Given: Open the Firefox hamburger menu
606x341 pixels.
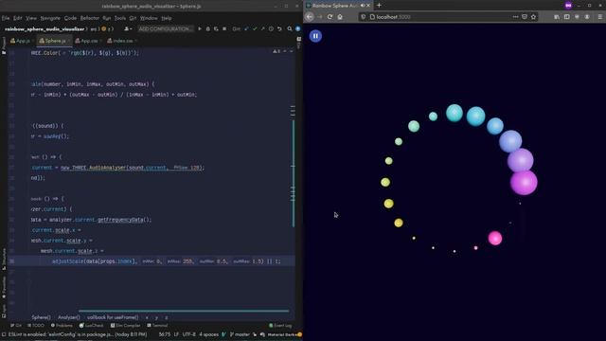Looking at the screenshot, I should (x=599, y=17).
